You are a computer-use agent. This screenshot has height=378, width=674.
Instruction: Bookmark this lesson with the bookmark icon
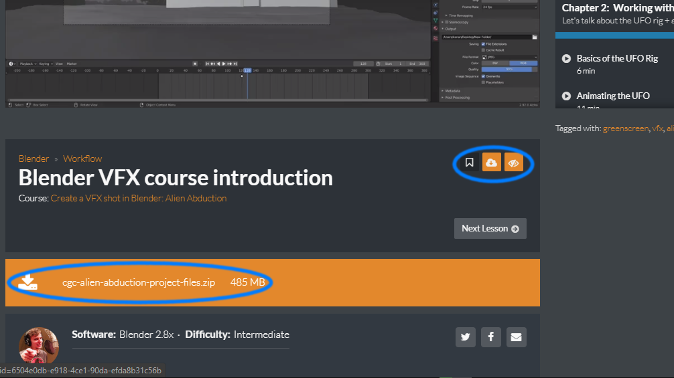[470, 163]
